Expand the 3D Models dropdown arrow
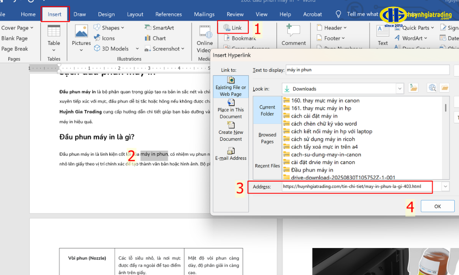Image resolution: width=459 pixels, height=275 pixels. tap(137, 49)
